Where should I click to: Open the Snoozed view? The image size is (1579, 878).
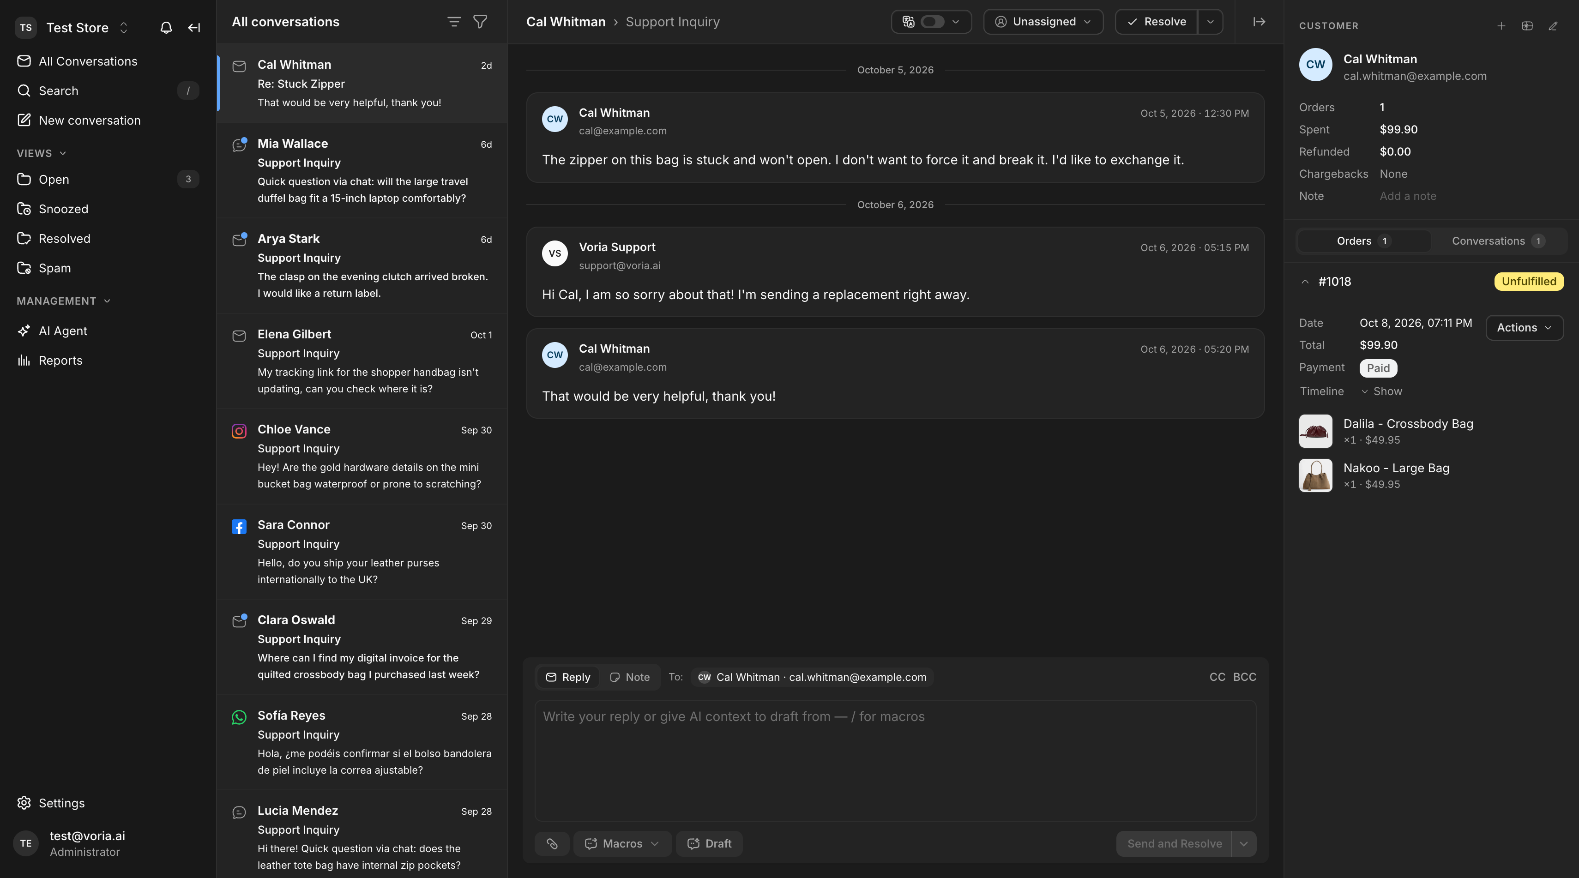tap(108, 209)
